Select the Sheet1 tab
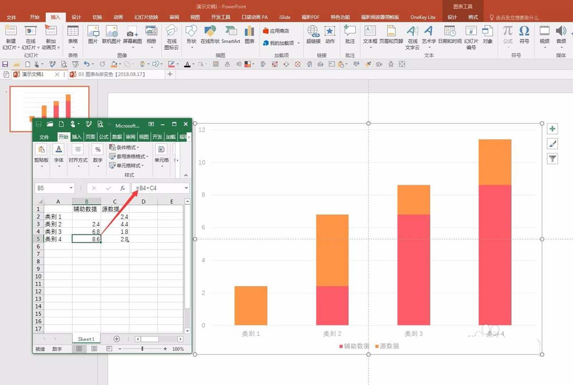Image resolution: width=573 pixels, height=385 pixels. [87, 339]
